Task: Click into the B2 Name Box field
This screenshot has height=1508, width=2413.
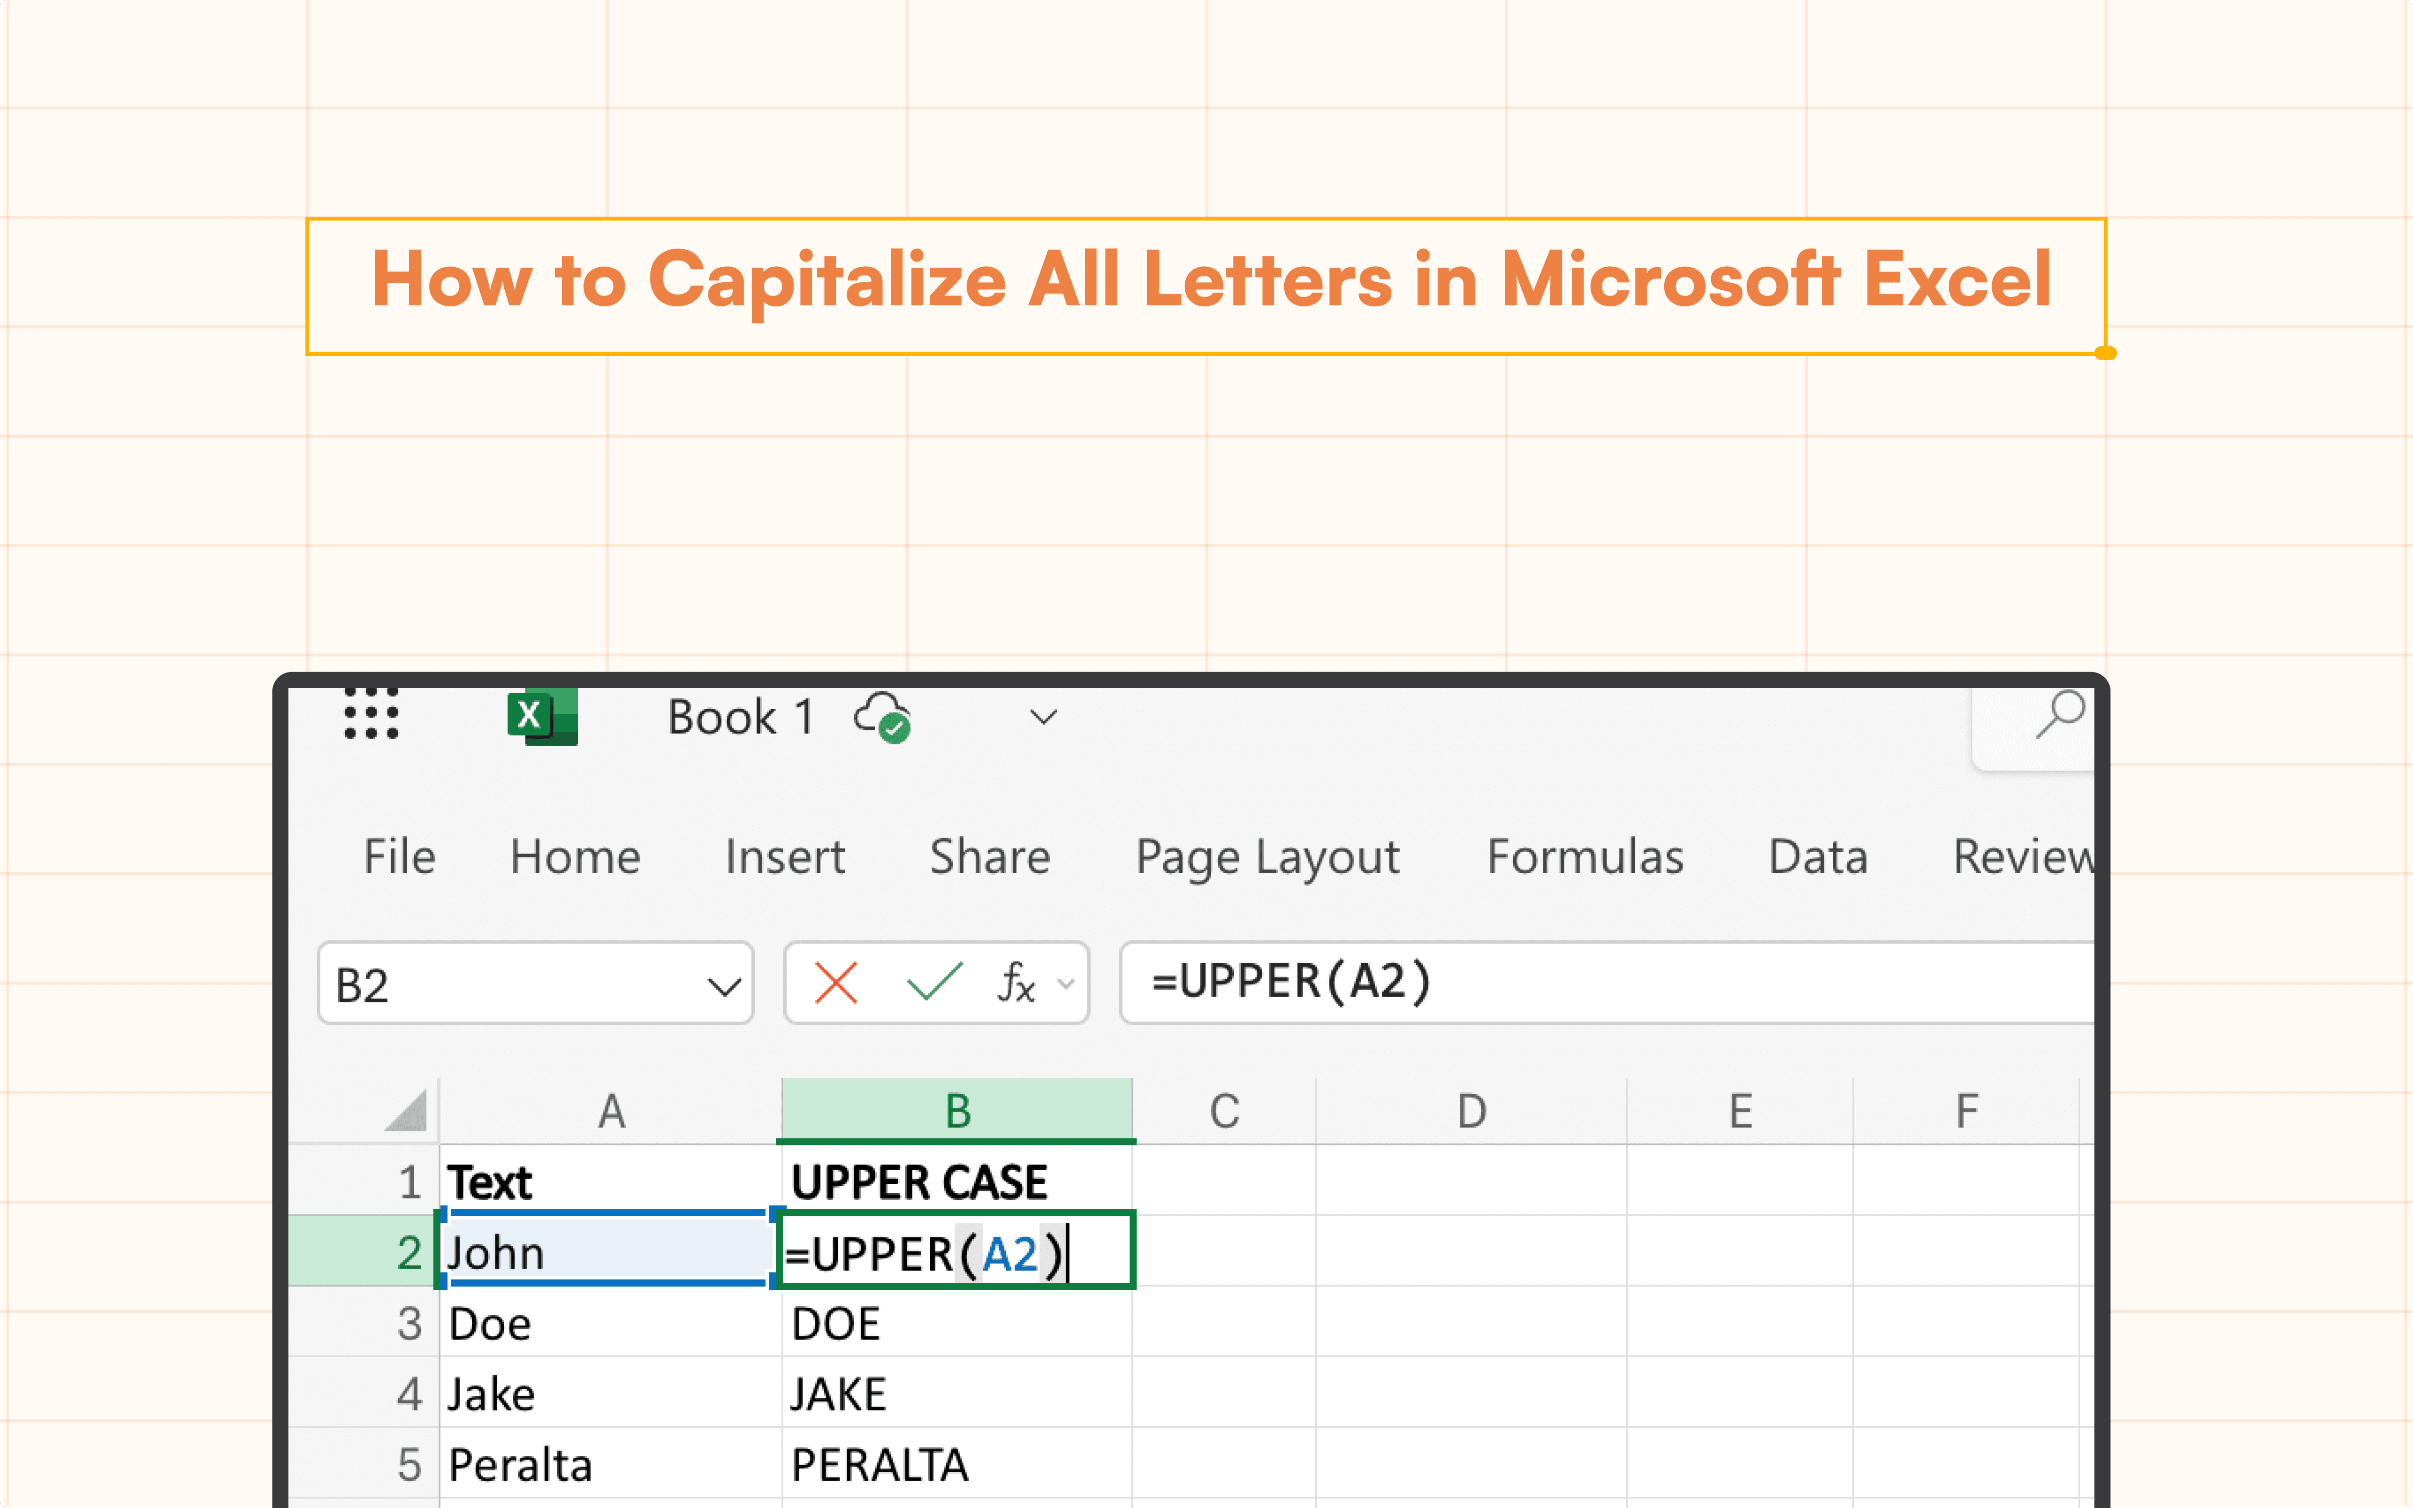Action: coord(535,983)
